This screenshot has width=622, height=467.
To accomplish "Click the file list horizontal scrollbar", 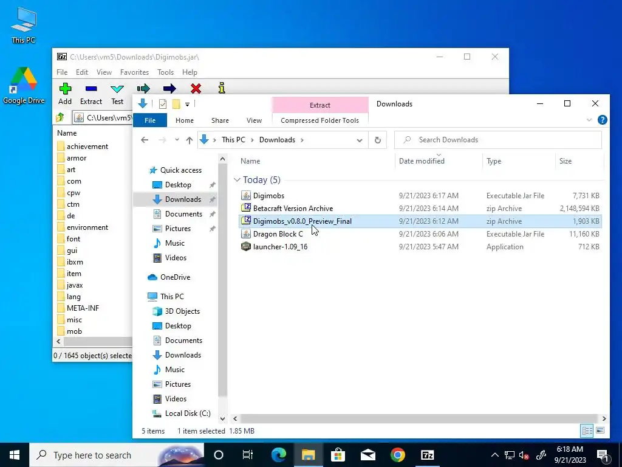I will pos(419,418).
